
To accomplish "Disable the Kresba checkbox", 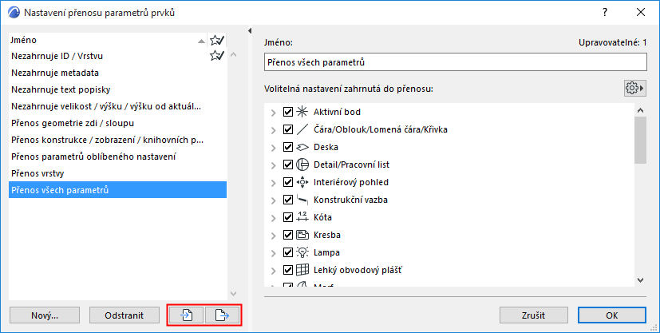I will [288, 235].
